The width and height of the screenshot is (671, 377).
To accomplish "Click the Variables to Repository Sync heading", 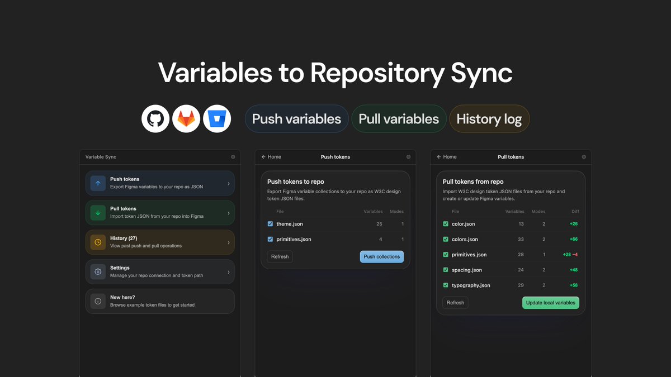I will [x=335, y=73].
